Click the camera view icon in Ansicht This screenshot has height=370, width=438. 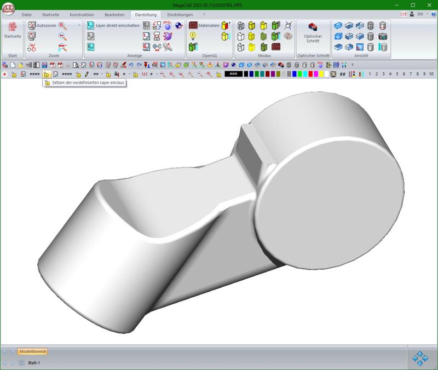(383, 36)
